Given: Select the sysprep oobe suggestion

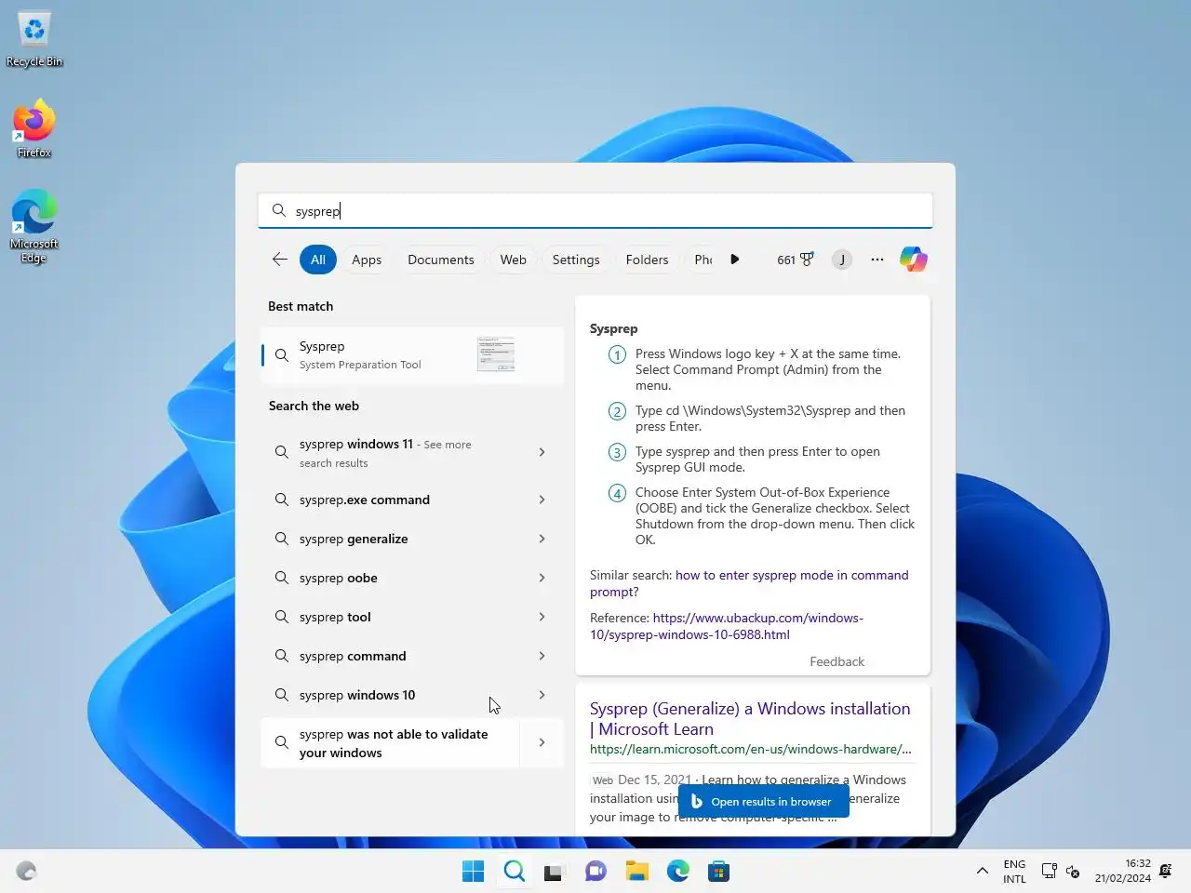Looking at the screenshot, I should point(391,578).
